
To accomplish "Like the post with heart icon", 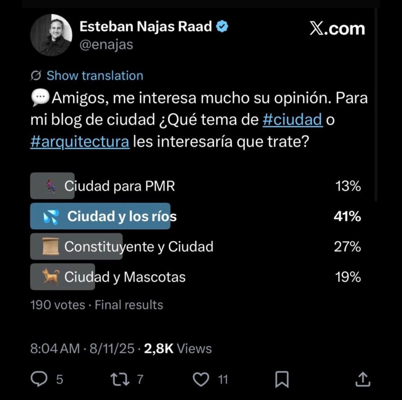I will coord(202,379).
